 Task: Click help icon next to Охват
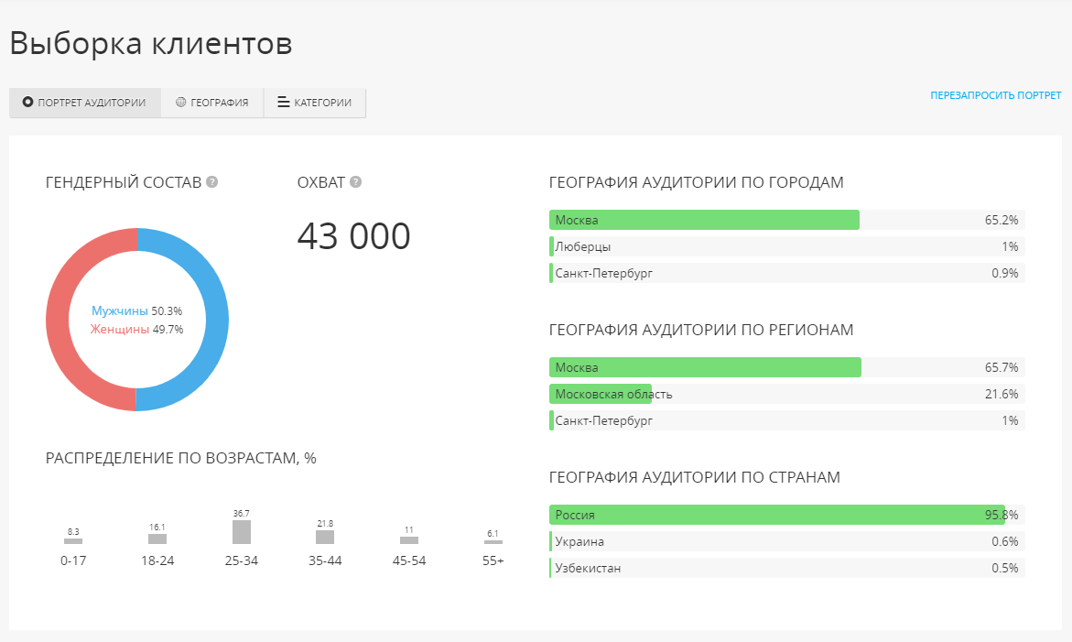(x=355, y=182)
